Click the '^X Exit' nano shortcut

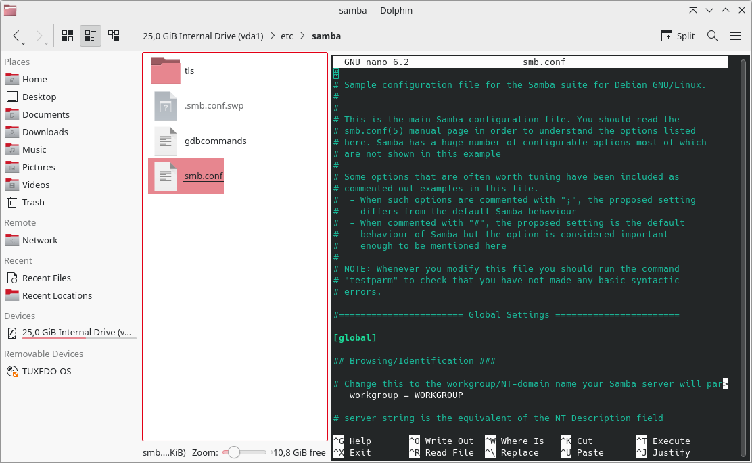pyautogui.click(x=352, y=452)
